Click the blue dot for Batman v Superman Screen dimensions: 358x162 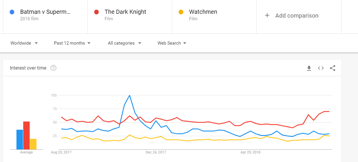tap(12, 12)
